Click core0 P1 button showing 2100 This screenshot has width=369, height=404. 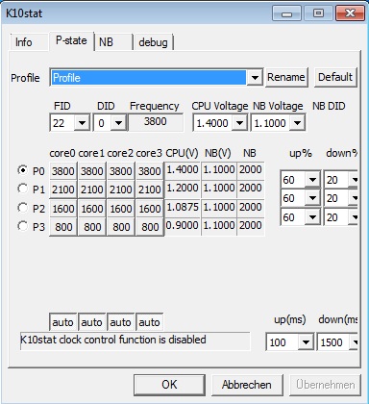pyautogui.click(x=63, y=189)
